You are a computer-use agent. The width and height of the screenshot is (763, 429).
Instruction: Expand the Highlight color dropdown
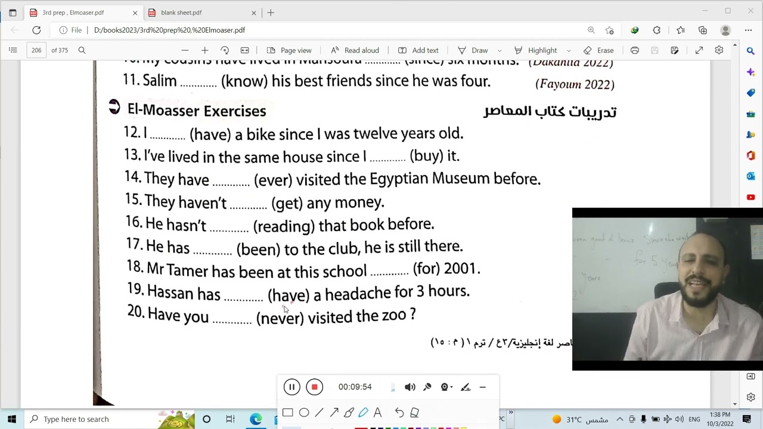click(x=569, y=51)
